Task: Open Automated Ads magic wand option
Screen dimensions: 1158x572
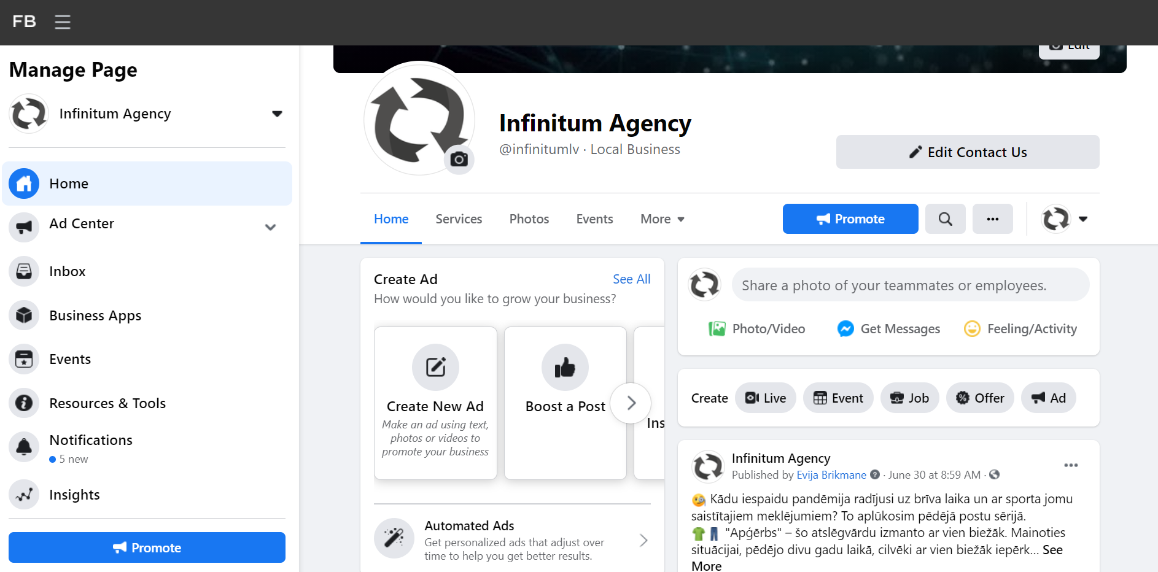Action: pyautogui.click(x=394, y=538)
